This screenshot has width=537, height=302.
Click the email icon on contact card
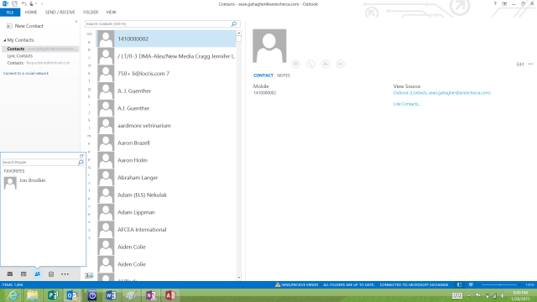[341, 64]
